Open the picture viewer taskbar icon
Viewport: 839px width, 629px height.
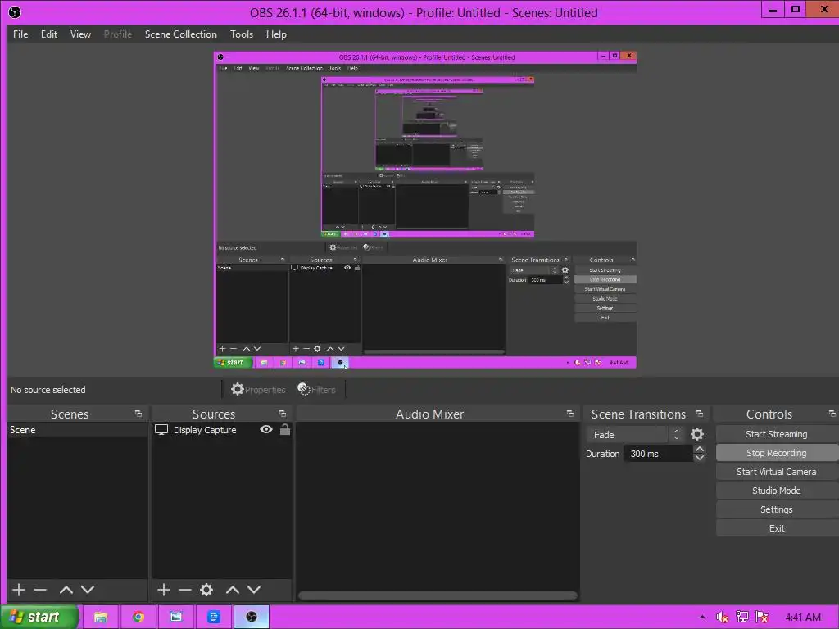pyautogui.click(x=176, y=618)
